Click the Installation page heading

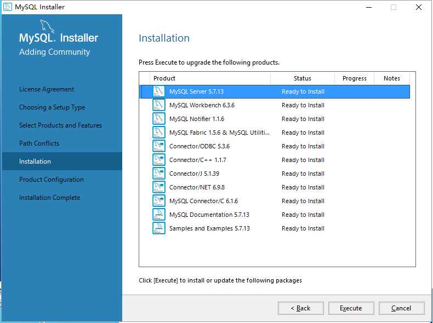164,38
